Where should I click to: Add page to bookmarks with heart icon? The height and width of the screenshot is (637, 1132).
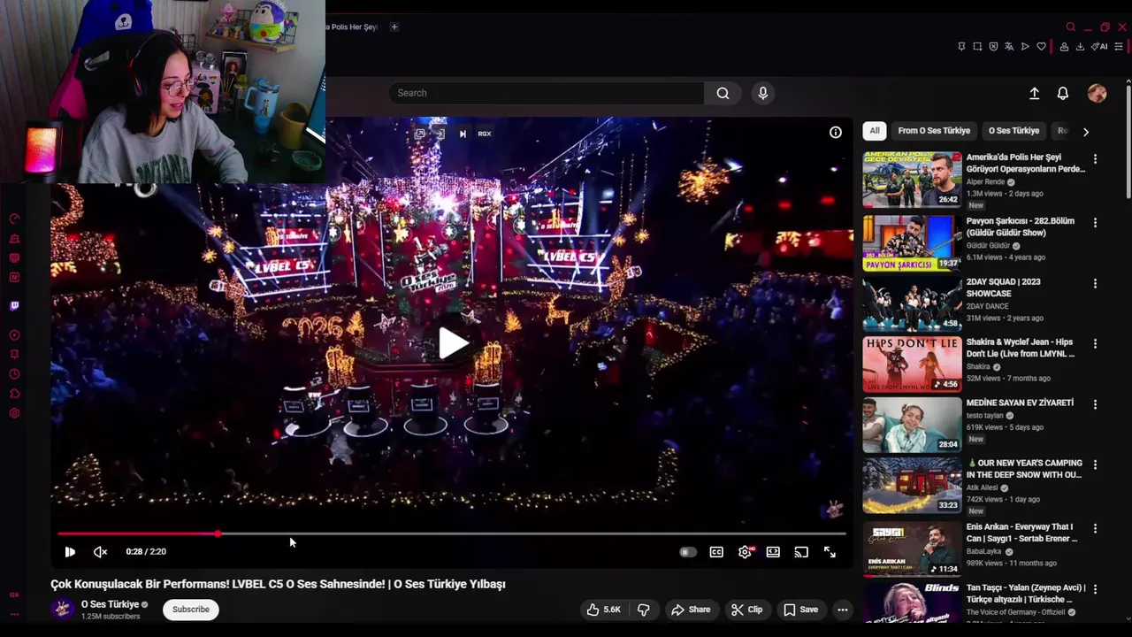pos(1041,47)
